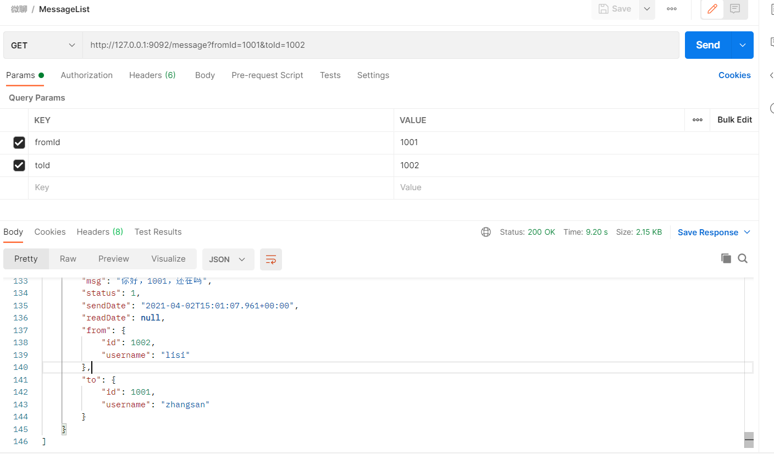Click the 微聊 collection breadcrumb
774x454 pixels.
click(x=19, y=9)
